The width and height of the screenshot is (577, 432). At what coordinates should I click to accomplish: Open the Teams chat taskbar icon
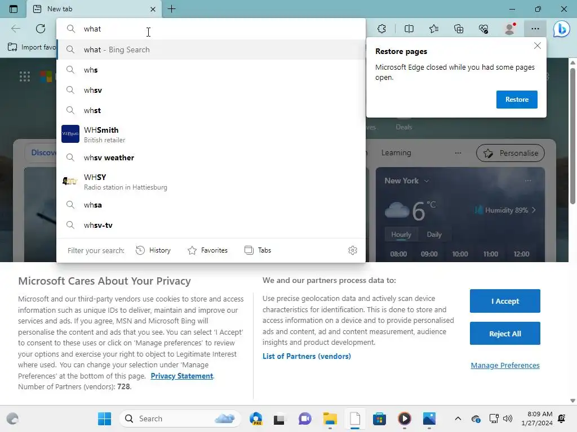click(305, 418)
